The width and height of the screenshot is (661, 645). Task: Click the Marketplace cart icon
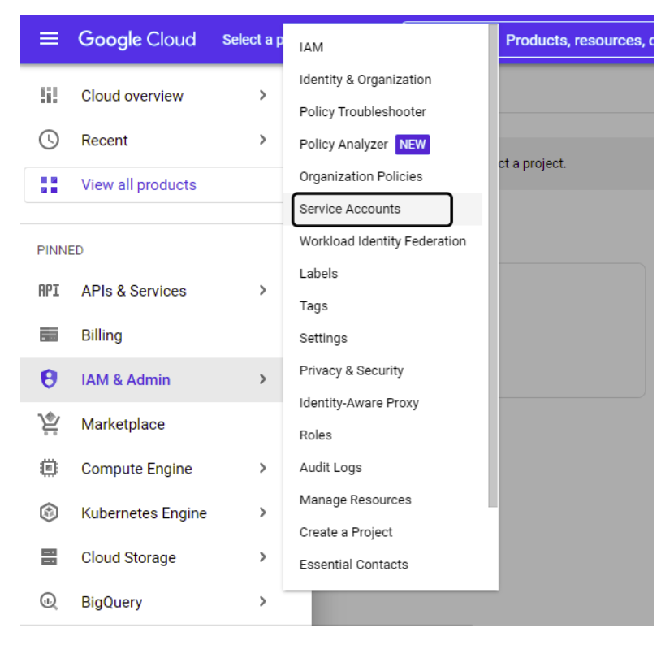[49, 423]
